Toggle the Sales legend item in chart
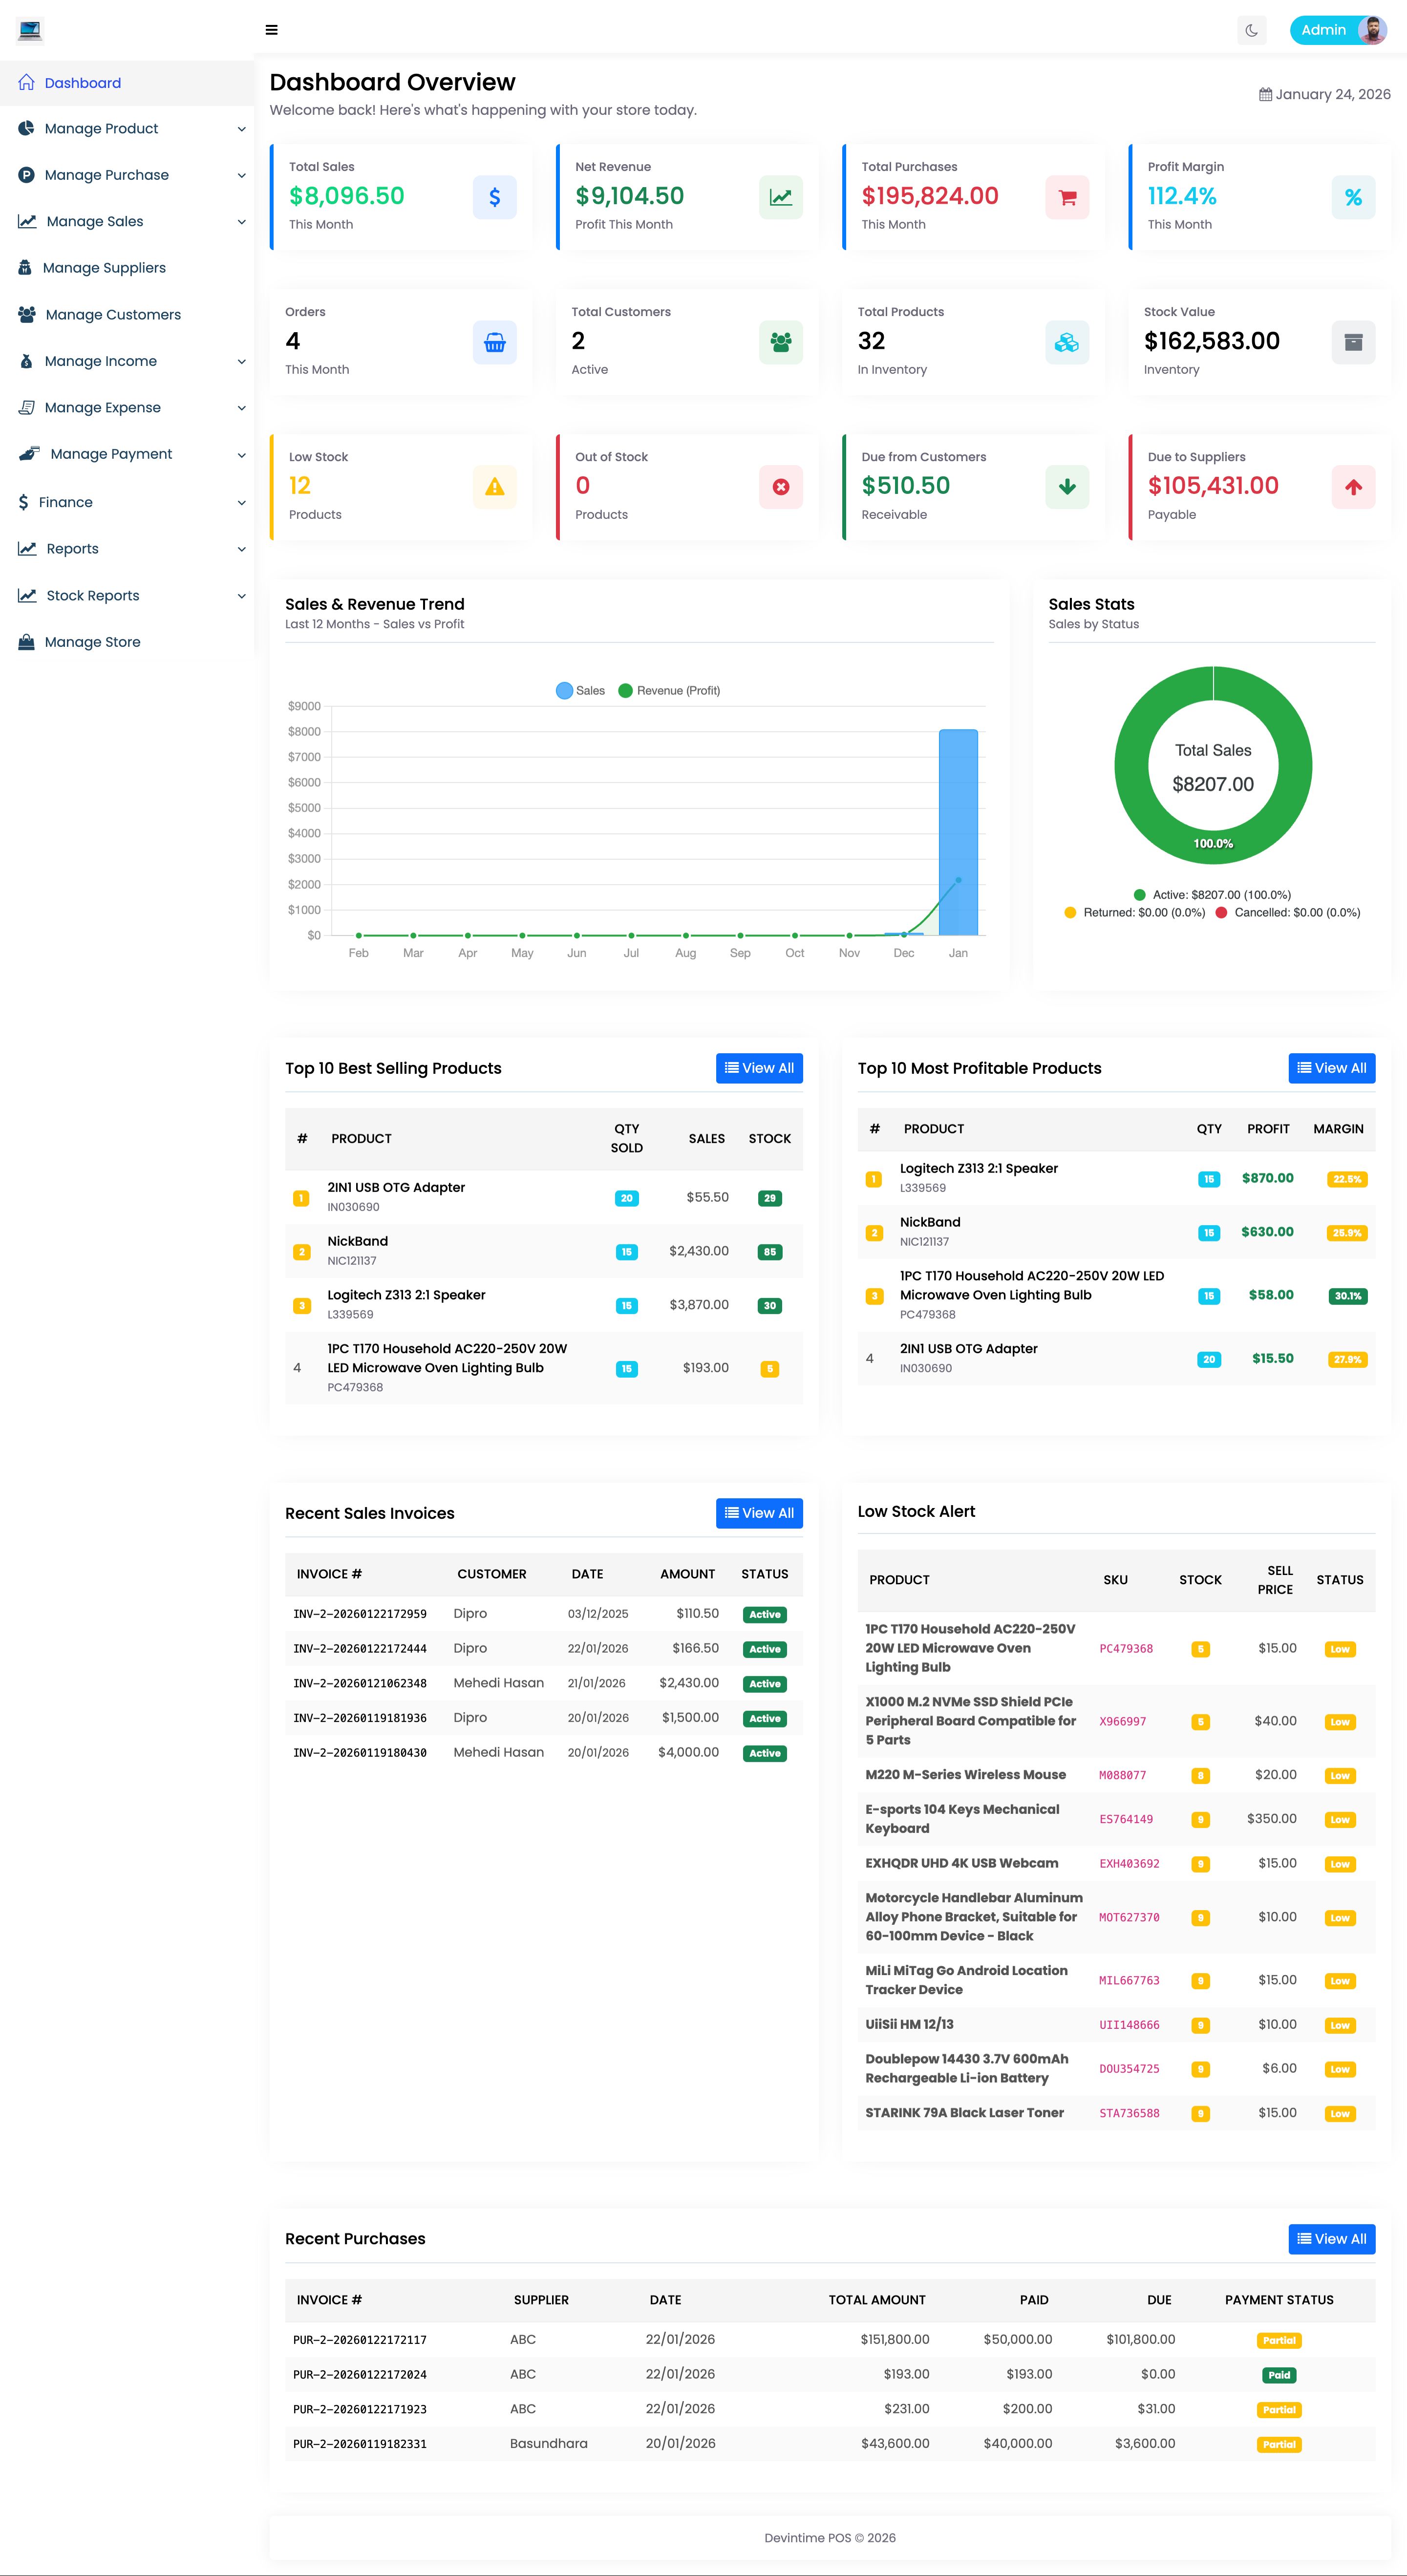Image resolution: width=1407 pixels, height=2576 pixels. [x=580, y=691]
